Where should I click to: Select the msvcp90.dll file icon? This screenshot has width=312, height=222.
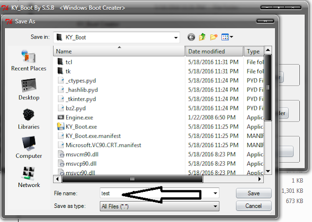[x=61, y=164]
